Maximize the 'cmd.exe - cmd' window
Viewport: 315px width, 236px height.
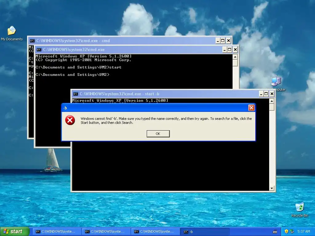click(x=223, y=41)
